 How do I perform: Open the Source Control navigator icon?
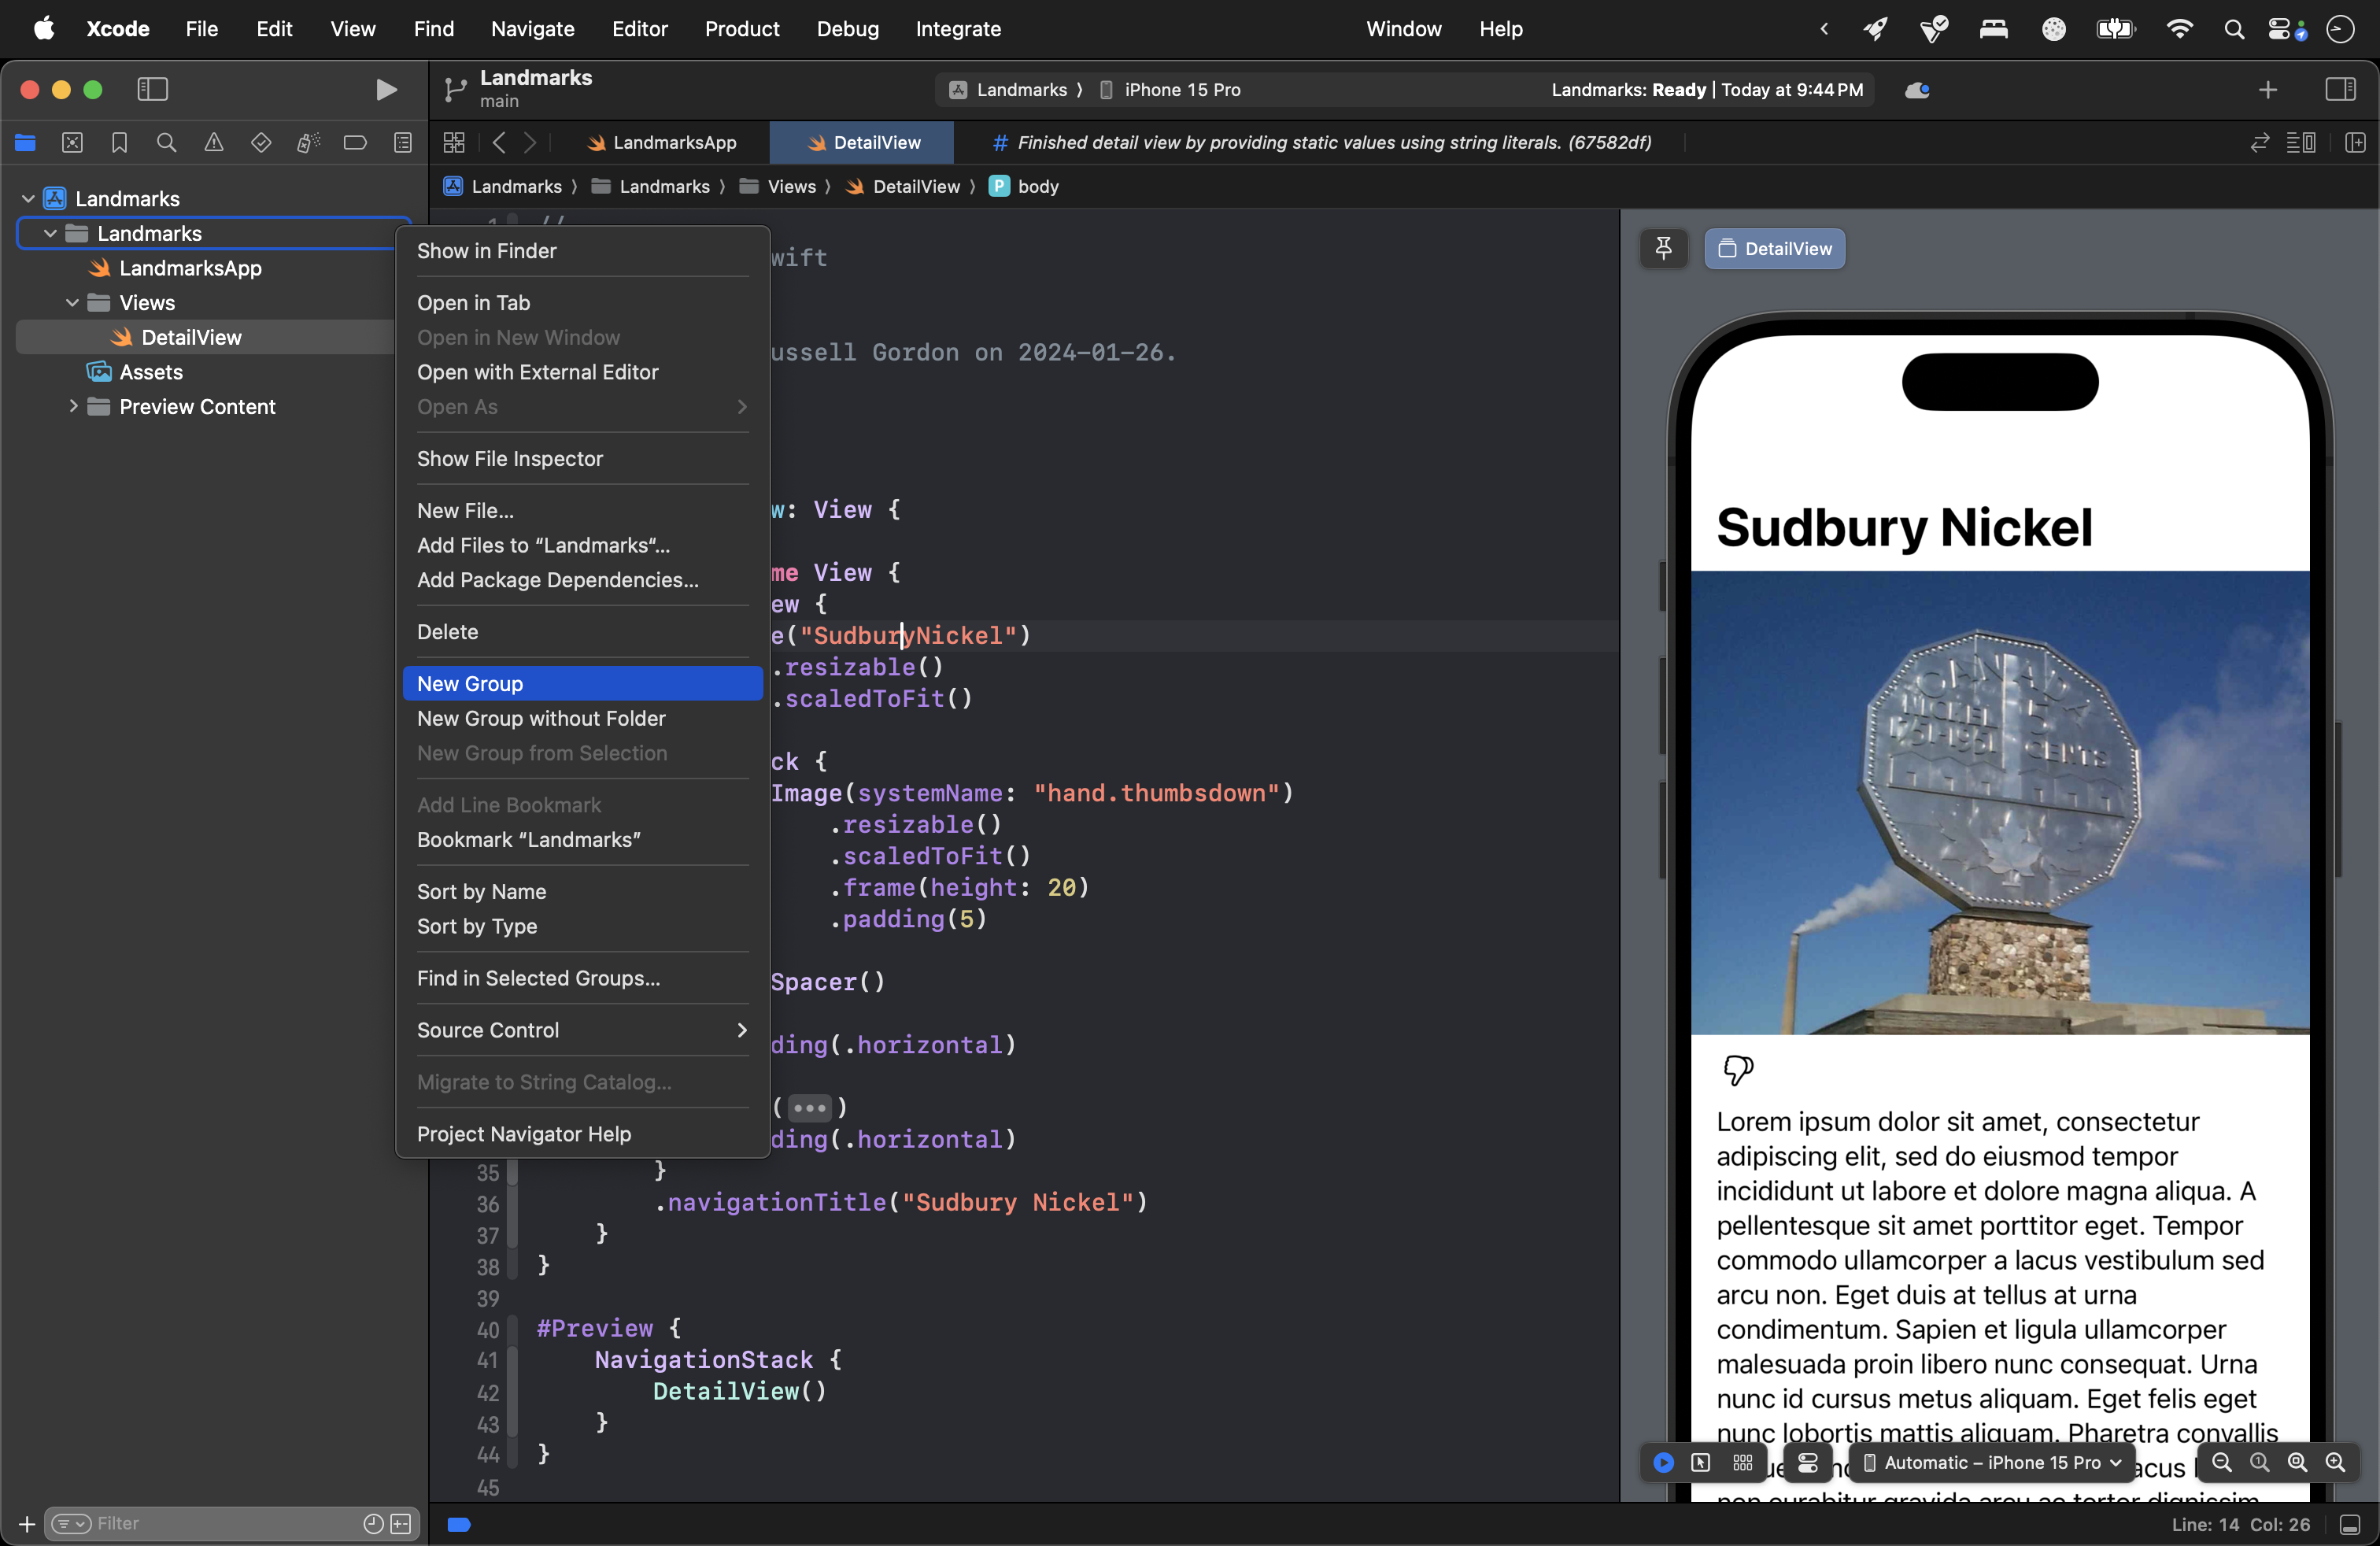pyautogui.click(x=73, y=143)
